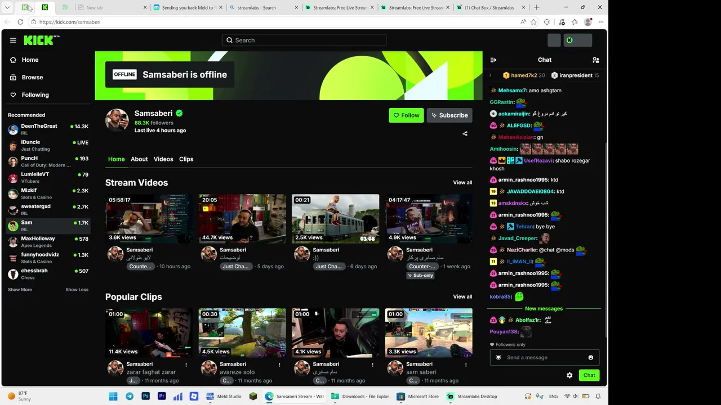
Task: Open chat settings gear
Action: (569, 375)
